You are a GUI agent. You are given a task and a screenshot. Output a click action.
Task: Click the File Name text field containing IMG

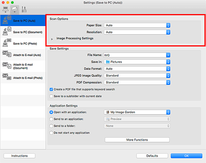tap(135, 55)
